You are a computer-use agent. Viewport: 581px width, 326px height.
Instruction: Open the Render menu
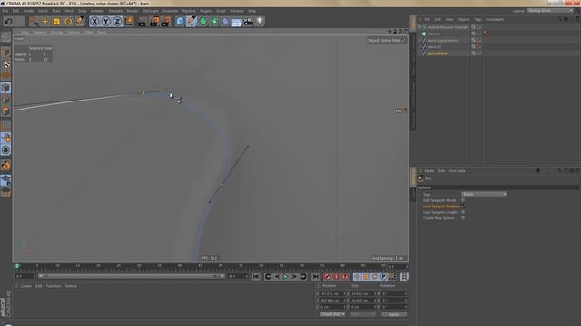(x=133, y=11)
